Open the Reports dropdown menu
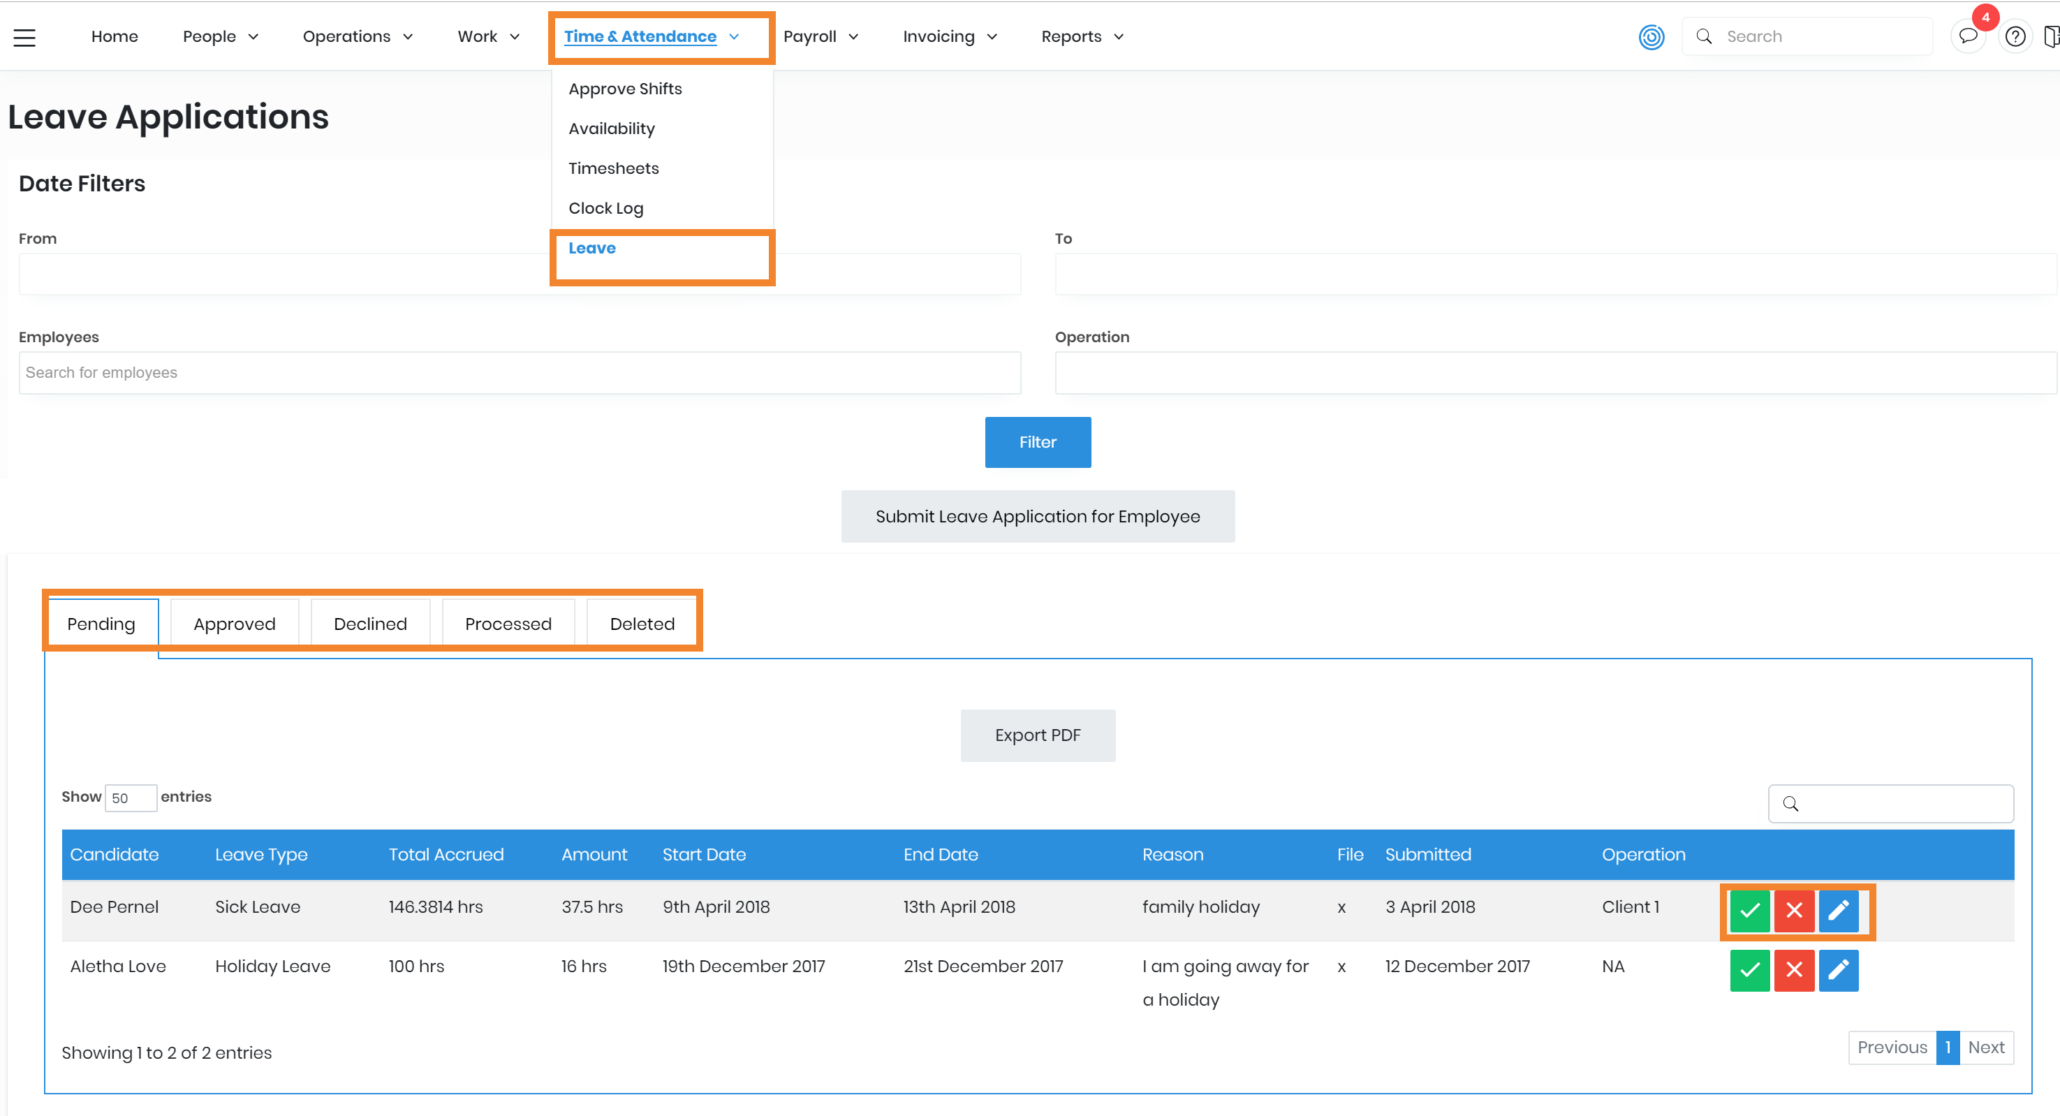The image size is (2060, 1116). [x=1082, y=37]
